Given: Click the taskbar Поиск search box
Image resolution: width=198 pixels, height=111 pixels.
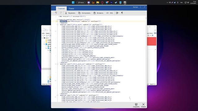Looking at the screenshot, I should coord(81,2).
